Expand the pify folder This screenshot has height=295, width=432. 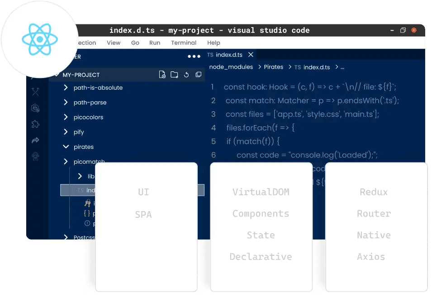(x=66, y=132)
